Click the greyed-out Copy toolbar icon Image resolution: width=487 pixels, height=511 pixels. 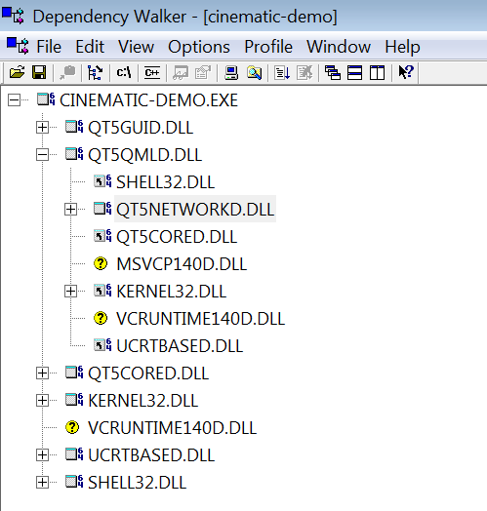point(67,72)
